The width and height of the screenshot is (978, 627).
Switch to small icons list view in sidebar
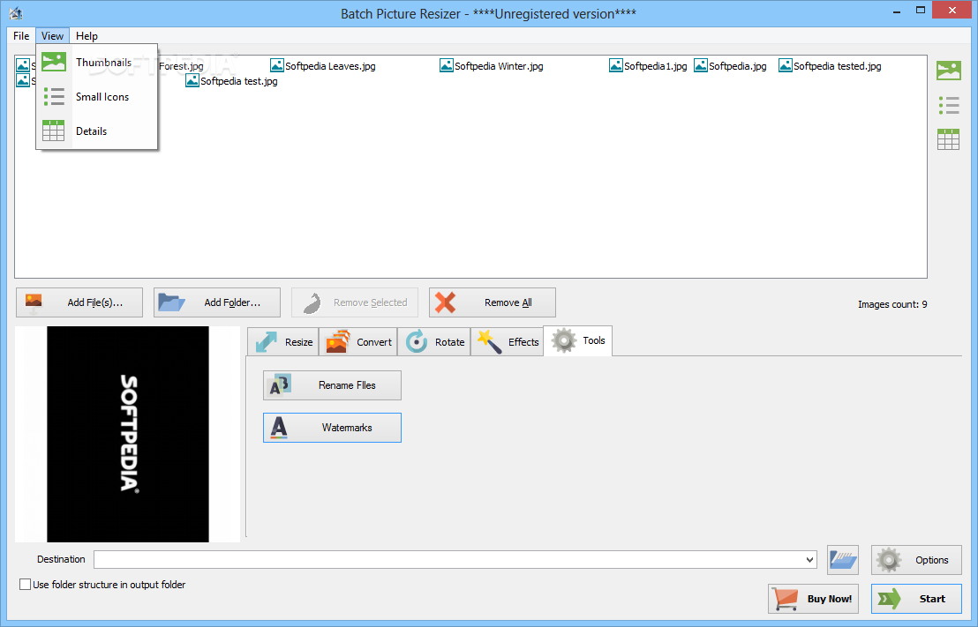click(x=948, y=105)
